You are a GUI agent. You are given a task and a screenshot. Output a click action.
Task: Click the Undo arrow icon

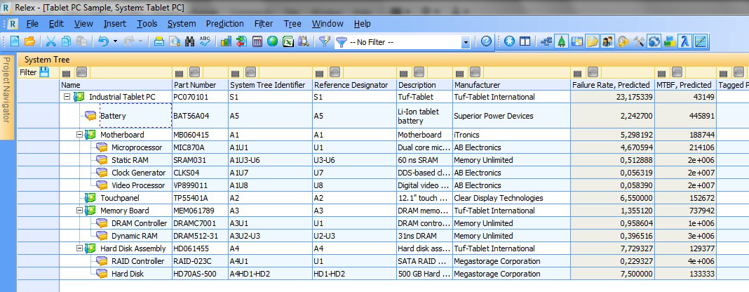pos(103,41)
